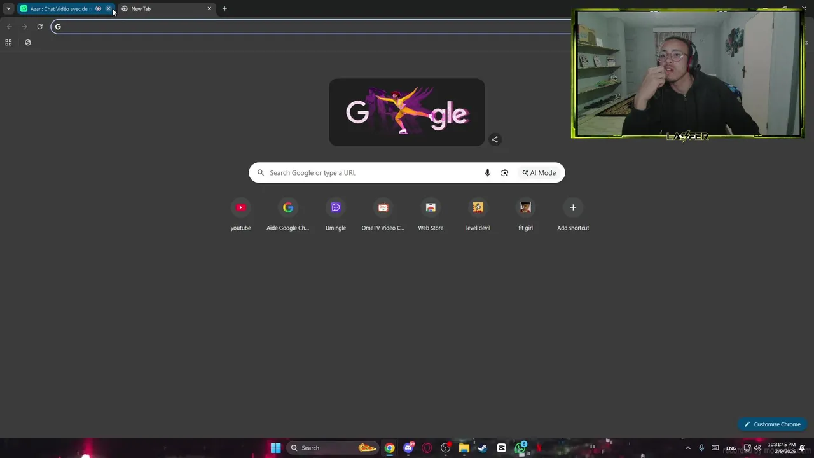Open the Aide Google Chrome shortcut
Viewport: 814px width, 458px height.
[x=288, y=215]
